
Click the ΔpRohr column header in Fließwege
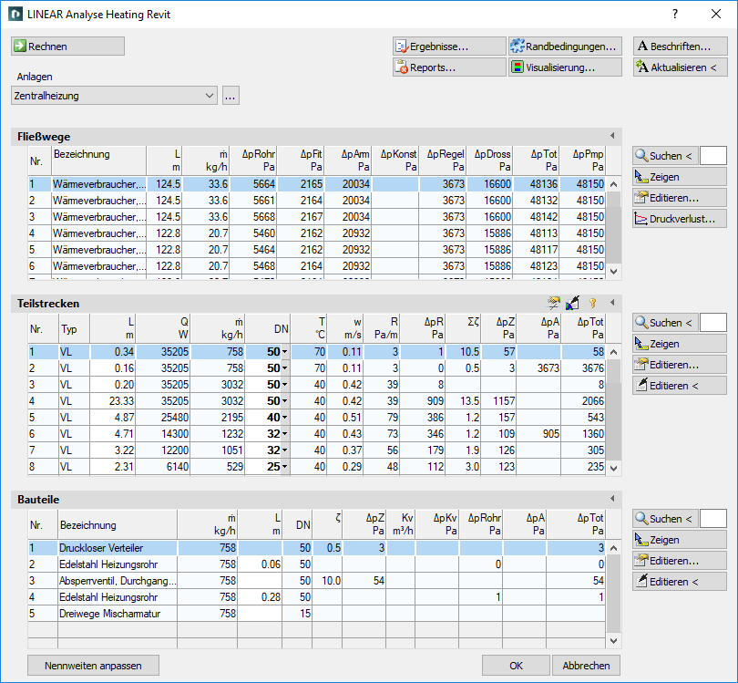pyautogui.click(x=253, y=160)
